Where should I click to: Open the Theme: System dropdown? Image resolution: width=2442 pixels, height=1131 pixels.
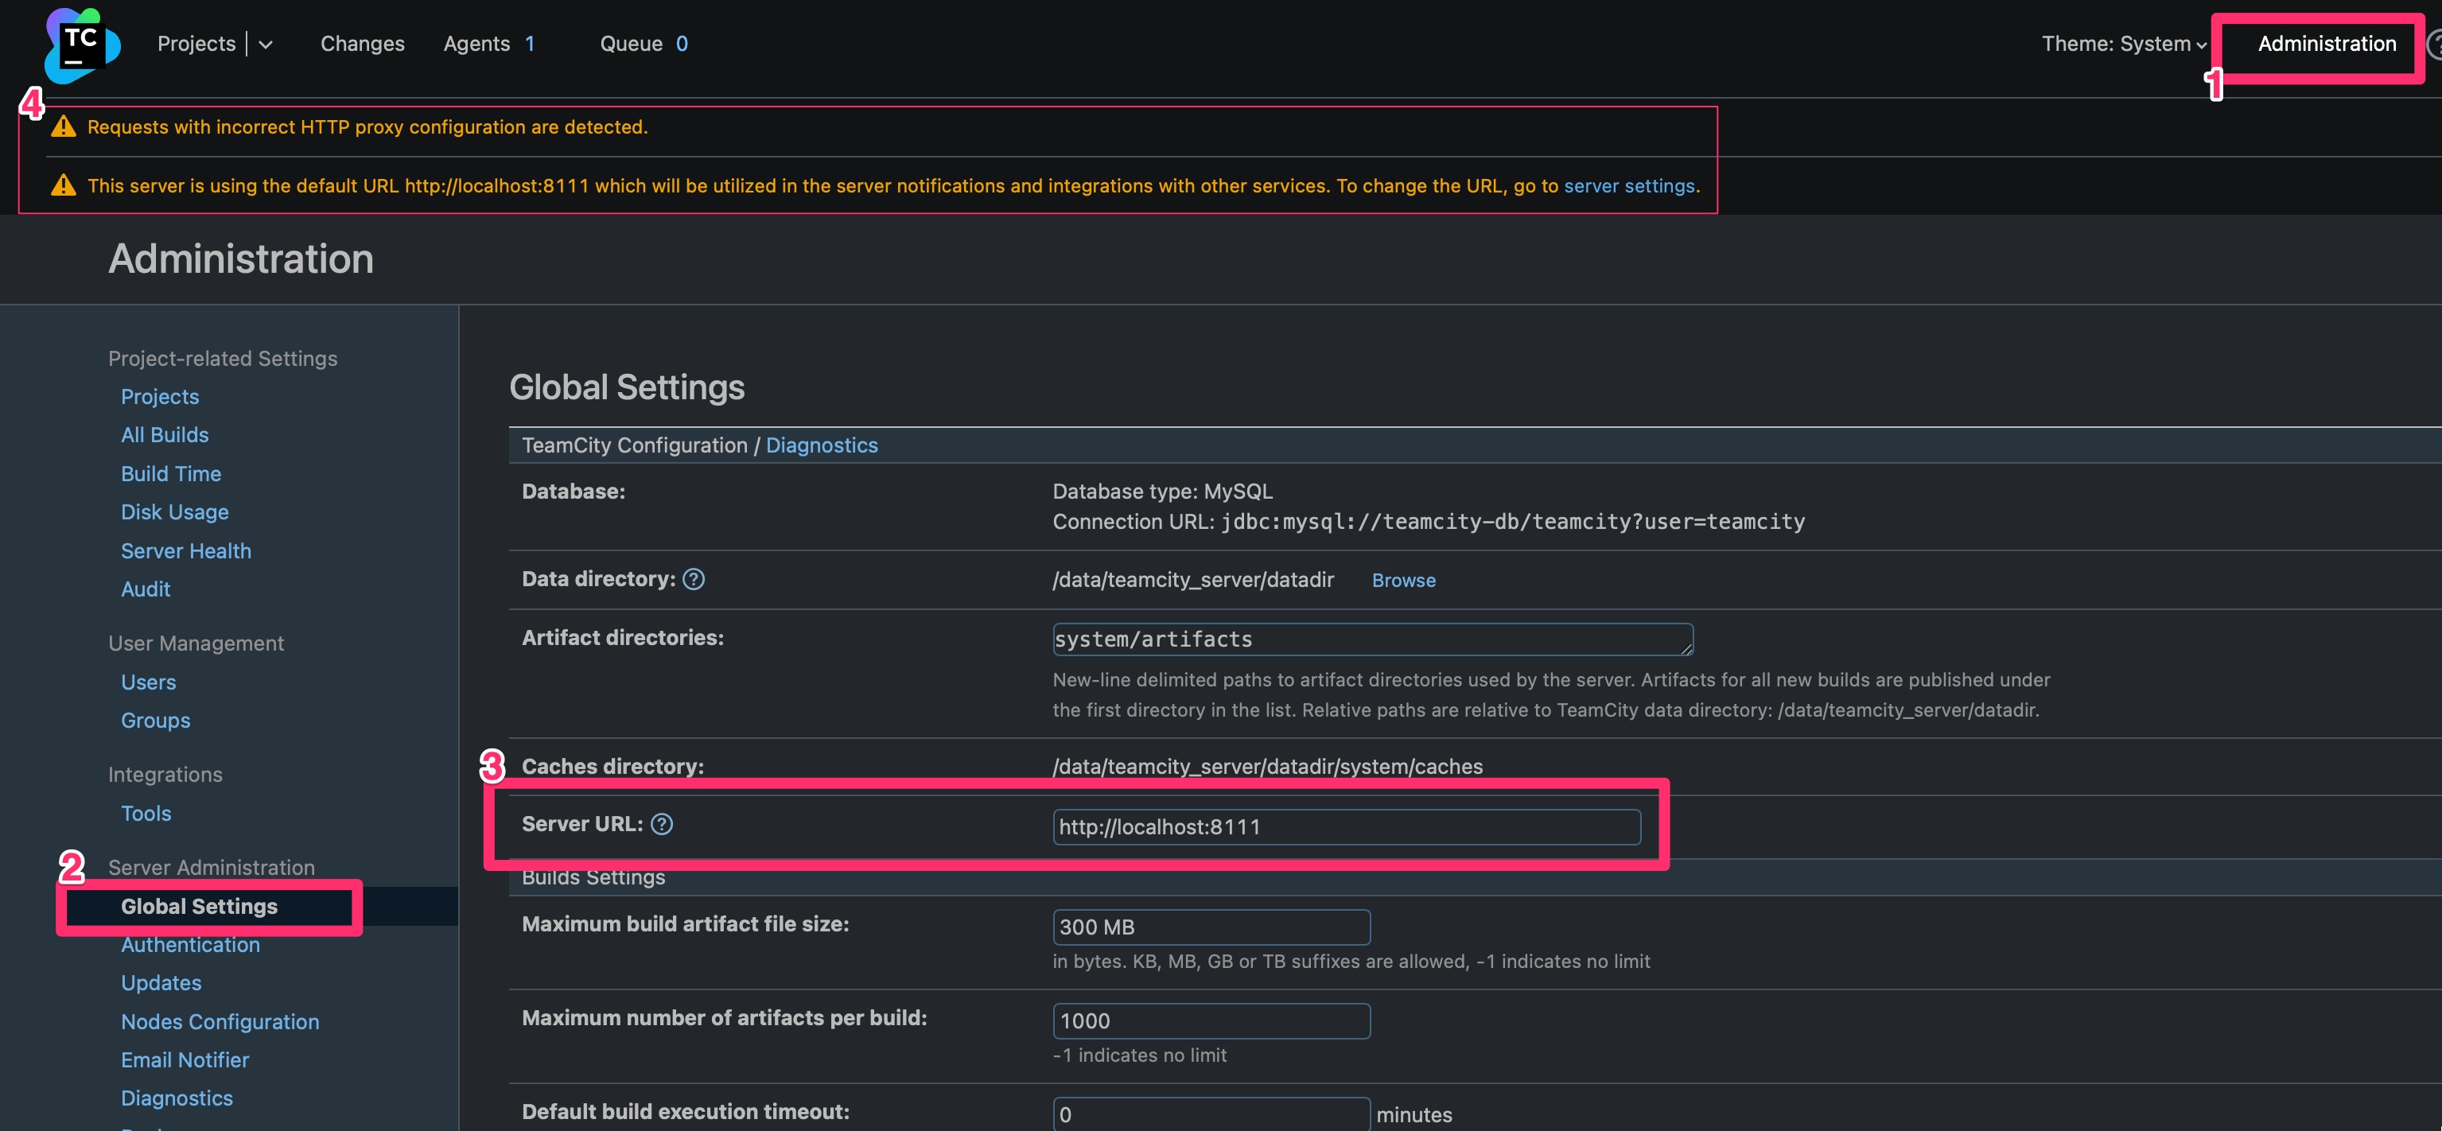(2124, 44)
